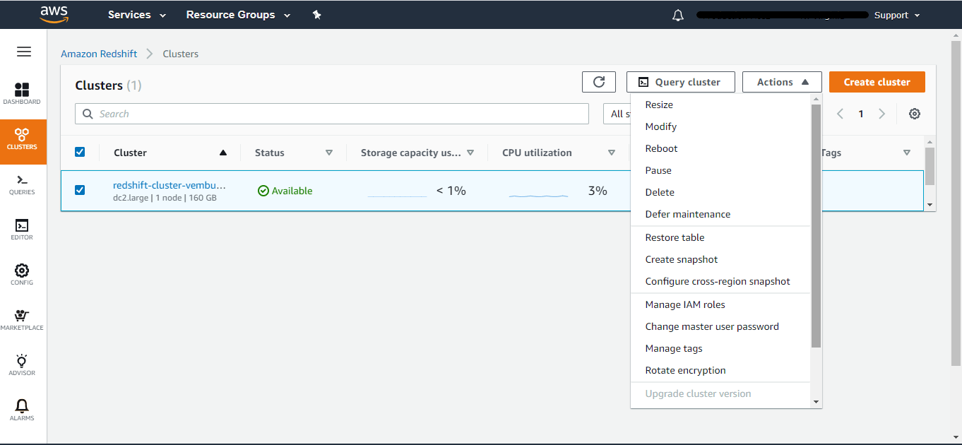Viewport: 962px width, 445px height.
Task: Select Change master user password
Action: point(720,326)
